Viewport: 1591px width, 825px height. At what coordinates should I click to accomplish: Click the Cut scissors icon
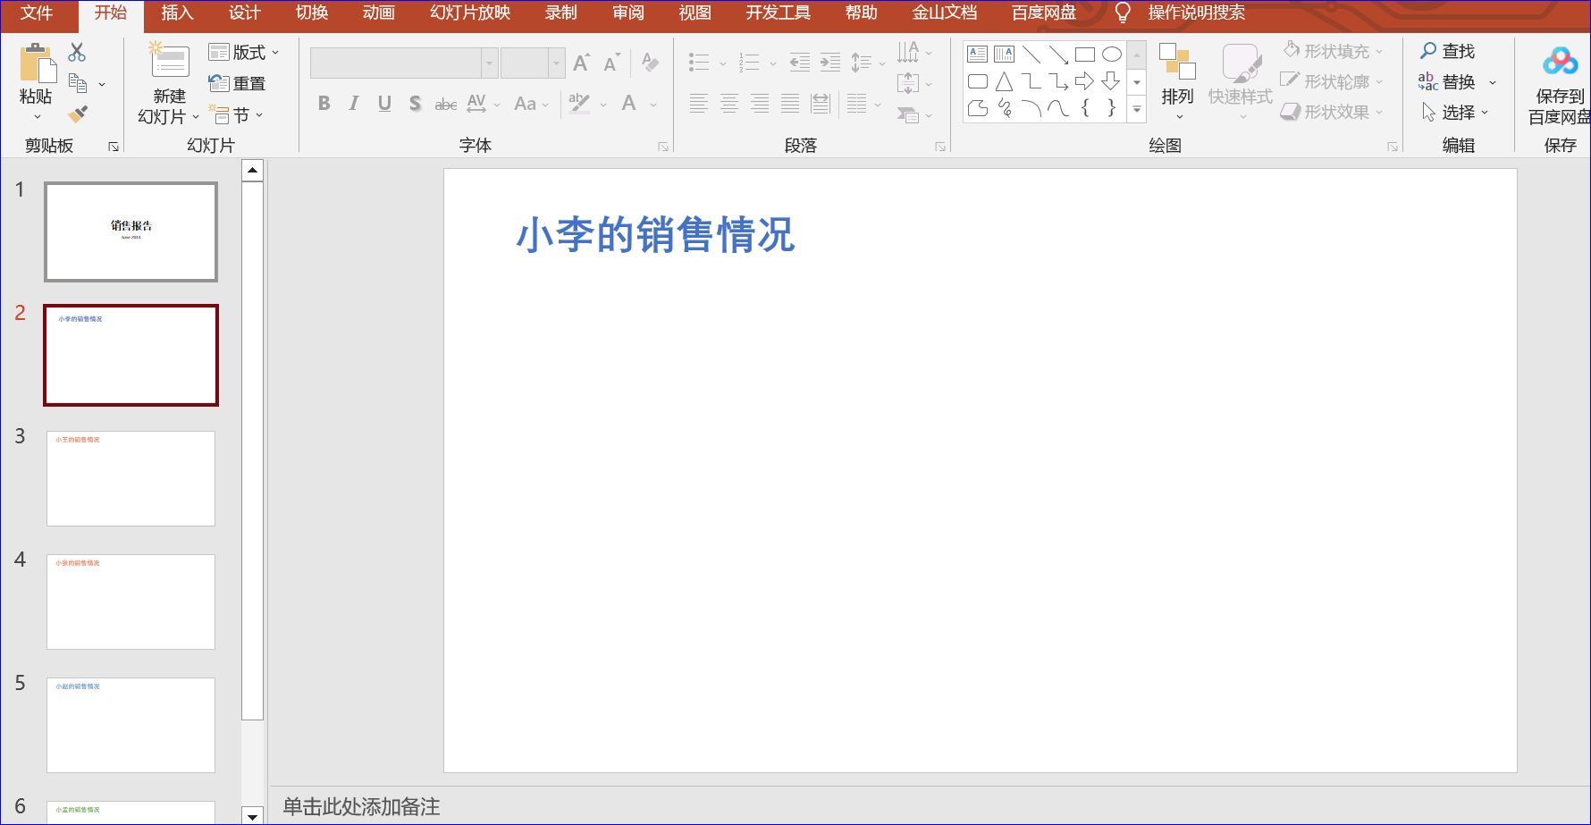tap(77, 52)
